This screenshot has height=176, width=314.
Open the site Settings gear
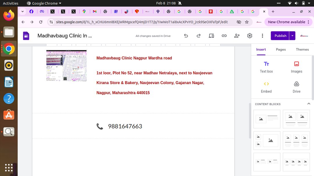coord(250,36)
